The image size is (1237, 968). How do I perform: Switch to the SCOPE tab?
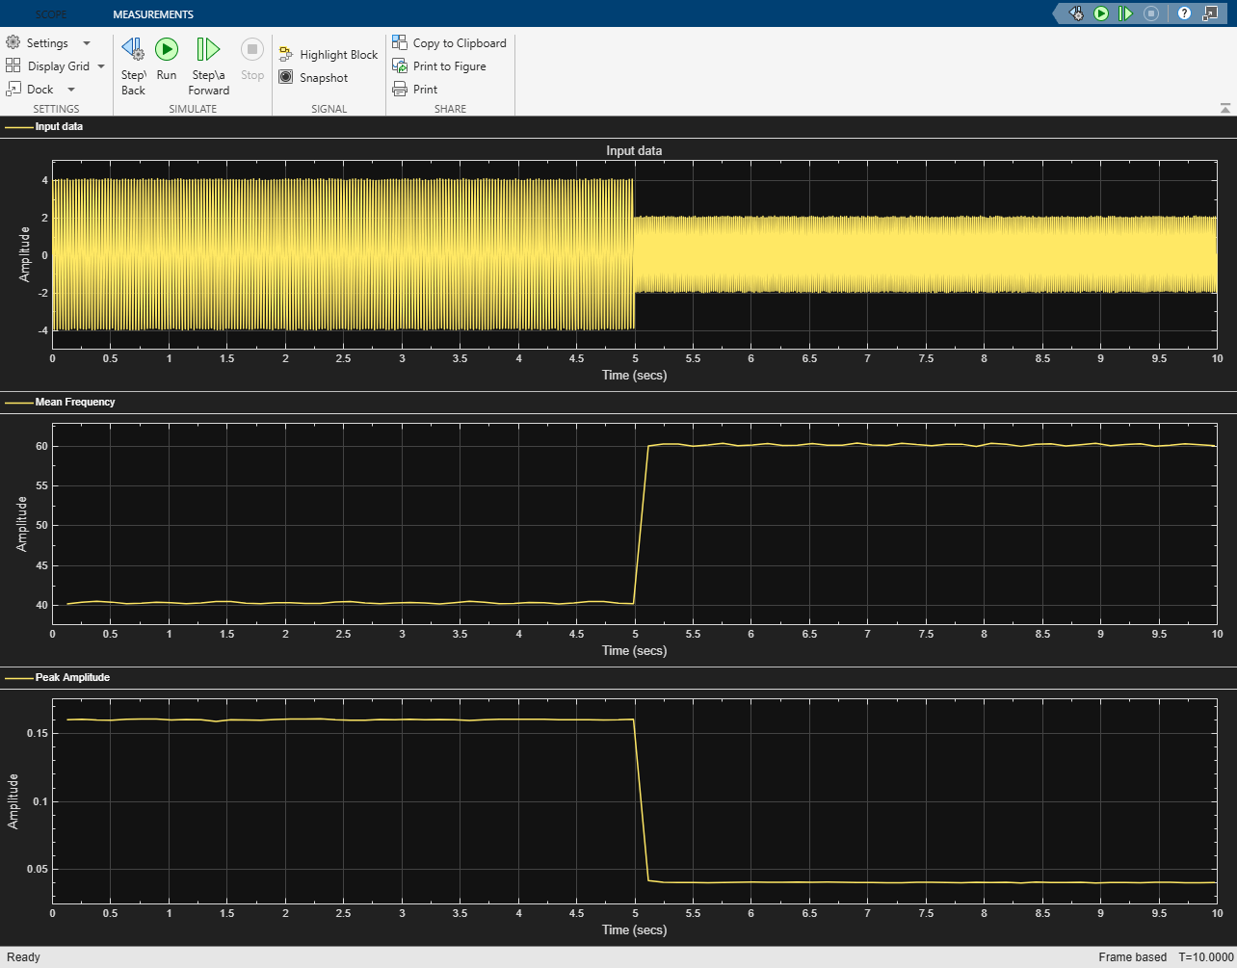pos(51,14)
